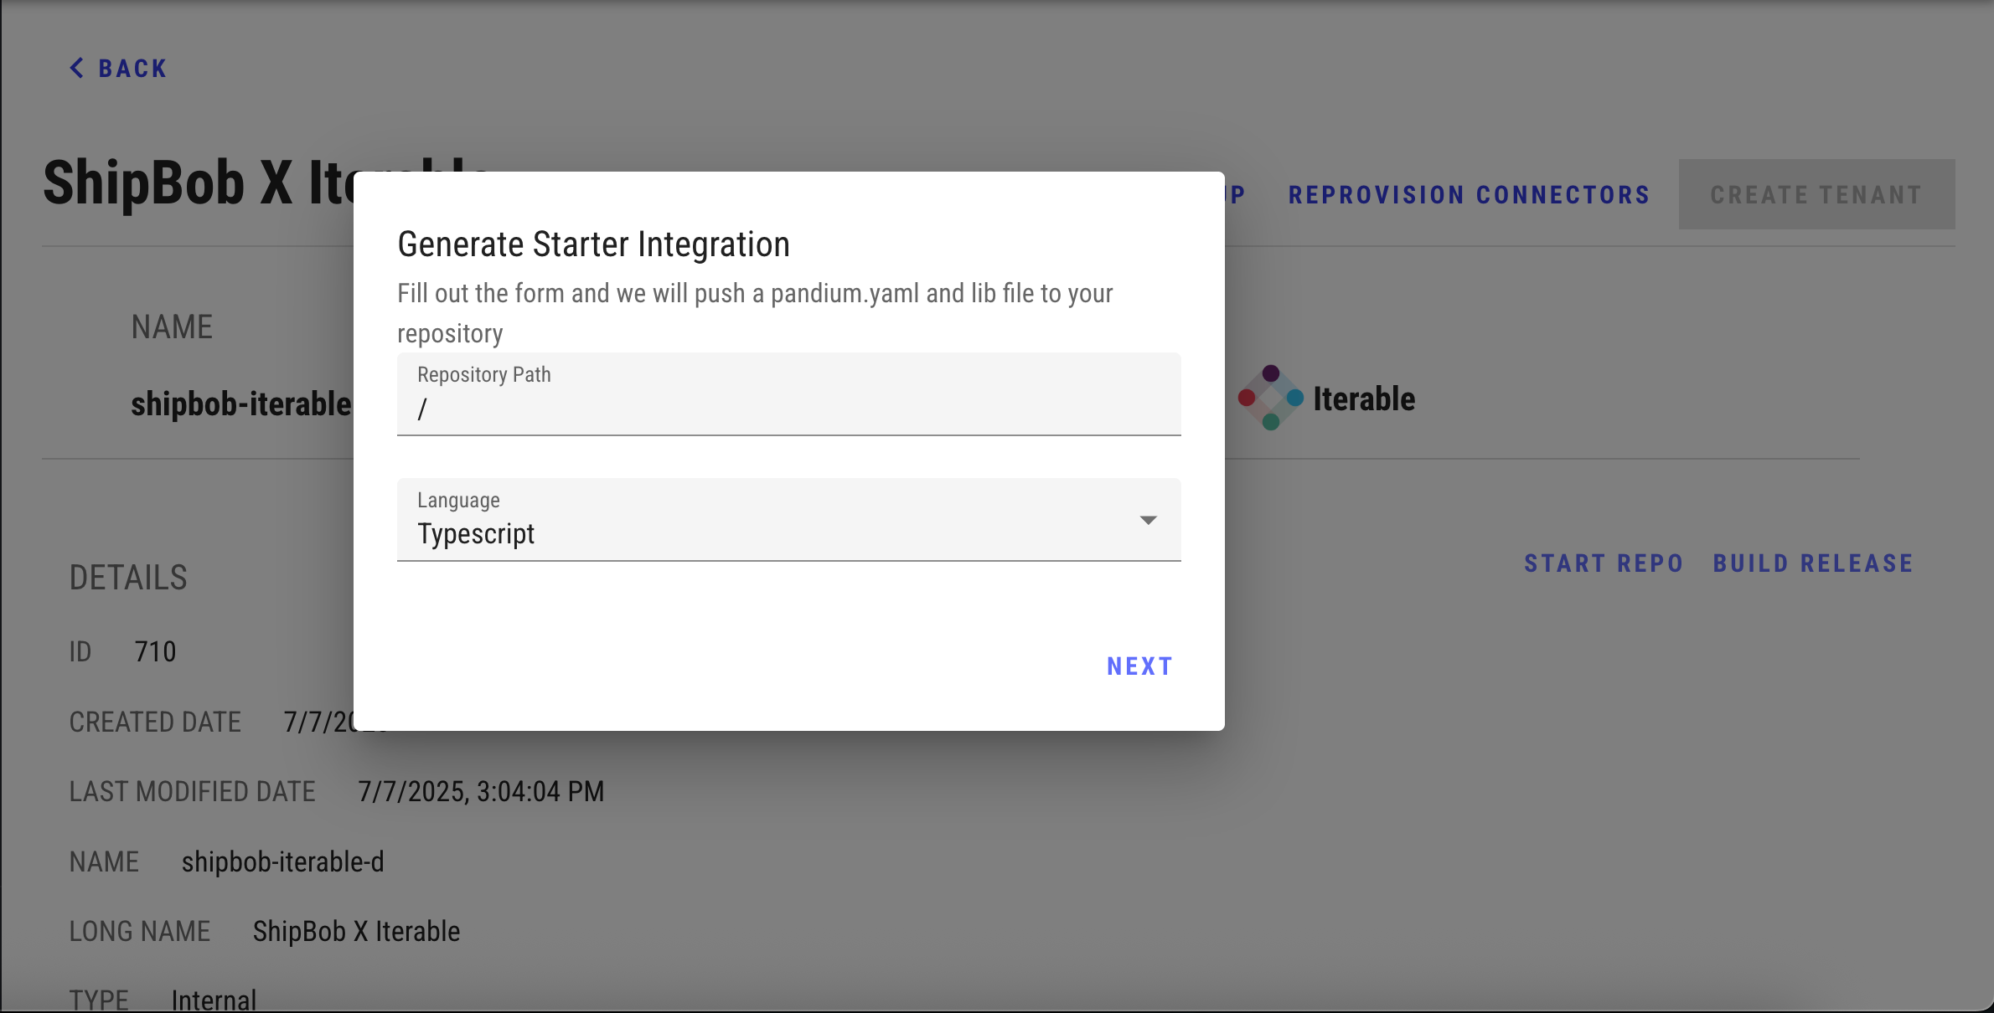The height and width of the screenshot is (1013, 1994).
Task: Click the Generate Starter Integration title
Action: coord(593,244)
